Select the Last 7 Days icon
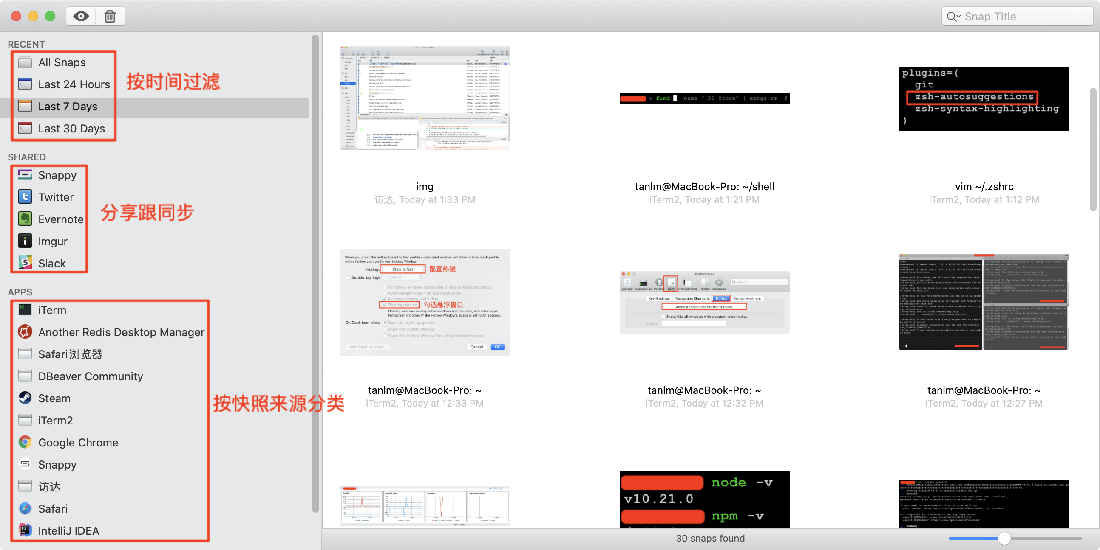 [25, 106]
